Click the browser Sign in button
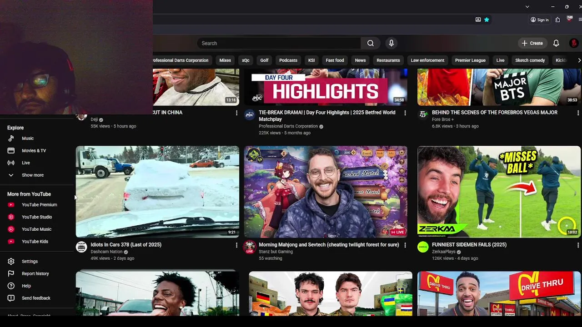Viewport: 582px width, 327px height. pyautogui.click(x=540, y=20)
